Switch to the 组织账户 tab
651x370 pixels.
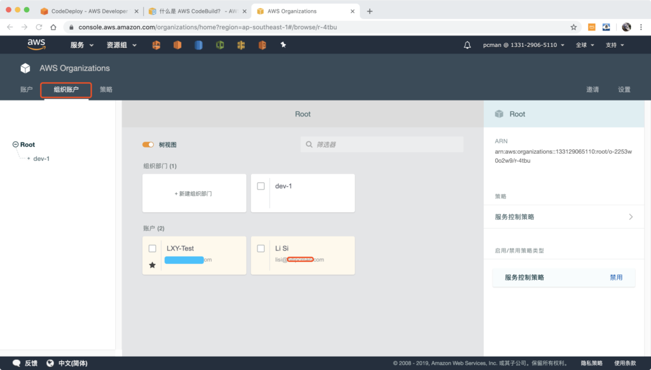click(x=66, y=89)
